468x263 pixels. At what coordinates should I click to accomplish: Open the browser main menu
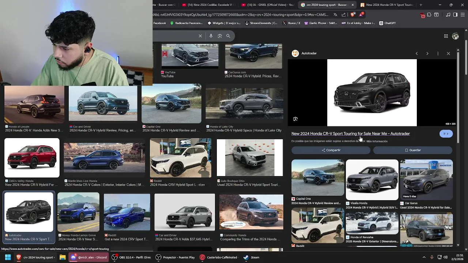[x=463, y=15]
